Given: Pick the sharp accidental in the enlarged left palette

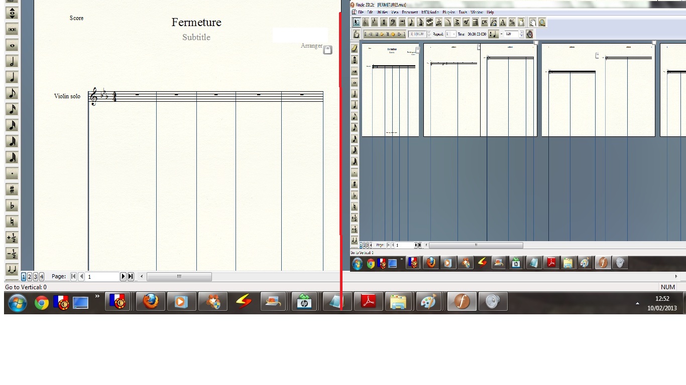Looking at the screenshot, I should tap(12, 189).
